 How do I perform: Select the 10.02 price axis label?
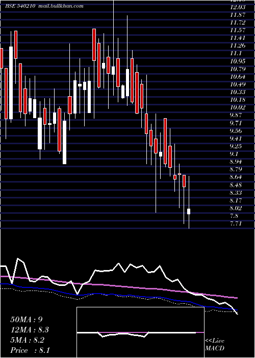[x=238, y=108]
